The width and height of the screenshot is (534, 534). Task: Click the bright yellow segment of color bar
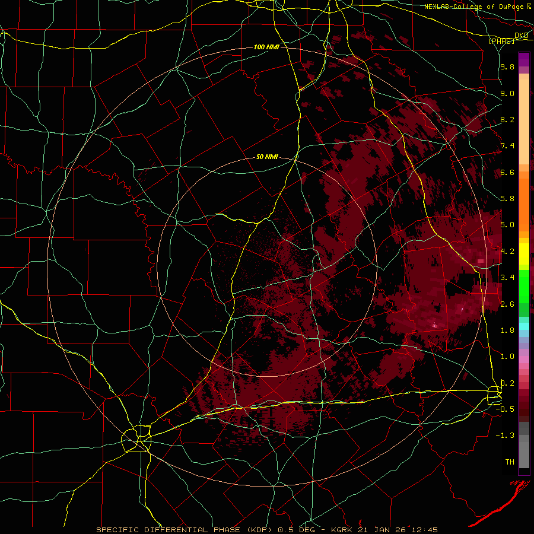[524, 254]
